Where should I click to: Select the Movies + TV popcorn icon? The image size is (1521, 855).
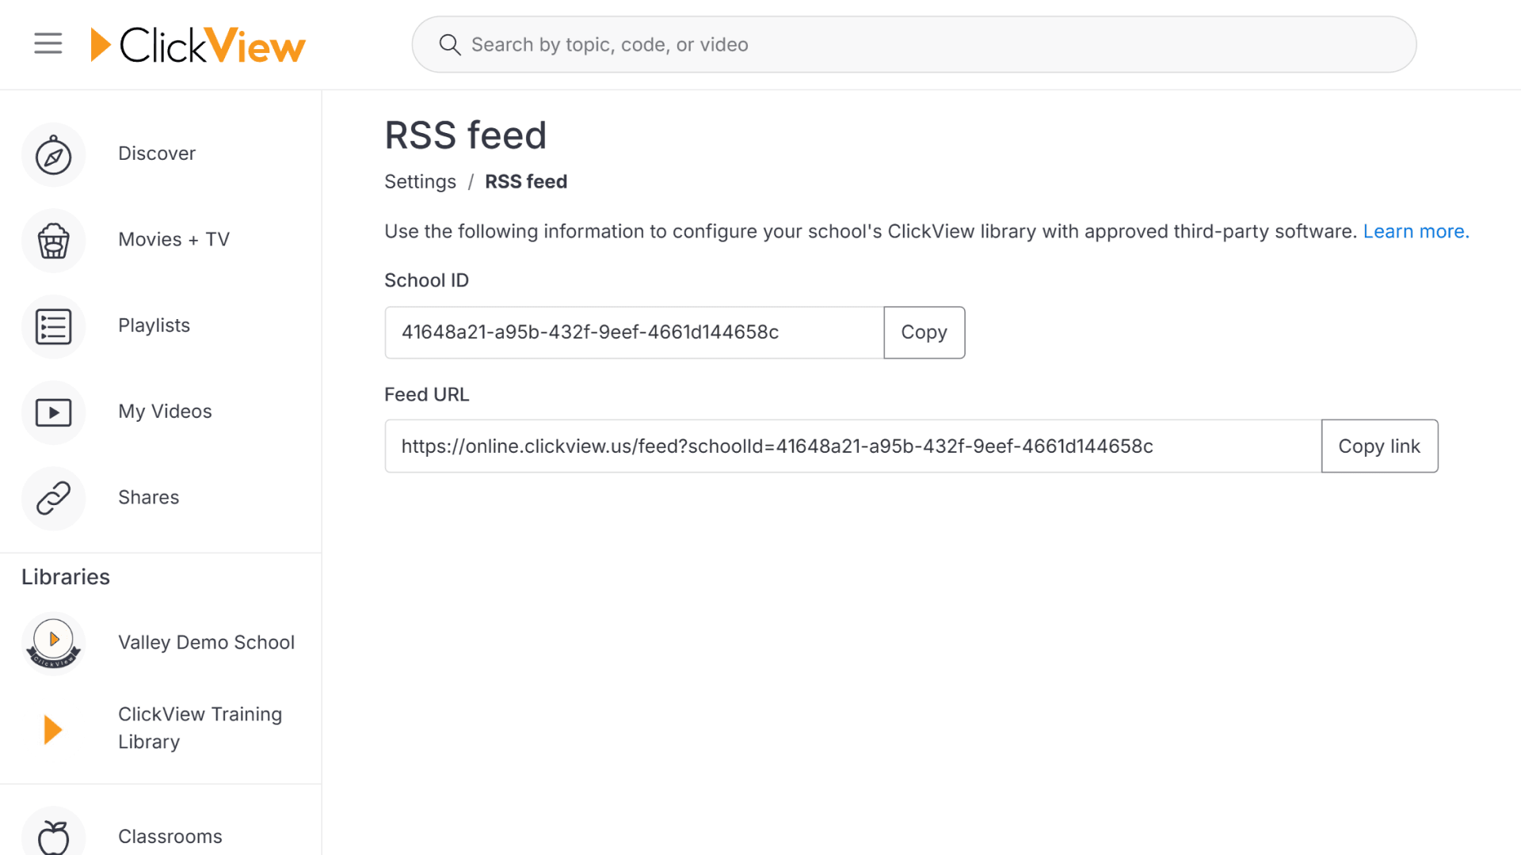(52, 241)
